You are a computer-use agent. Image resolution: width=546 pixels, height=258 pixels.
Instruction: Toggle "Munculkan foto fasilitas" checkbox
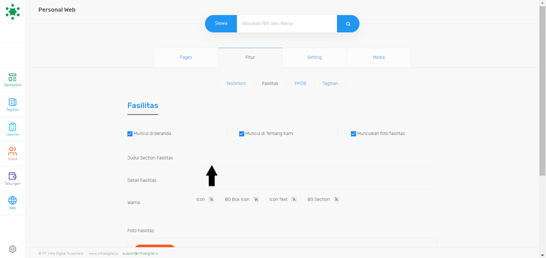(354, 134)
